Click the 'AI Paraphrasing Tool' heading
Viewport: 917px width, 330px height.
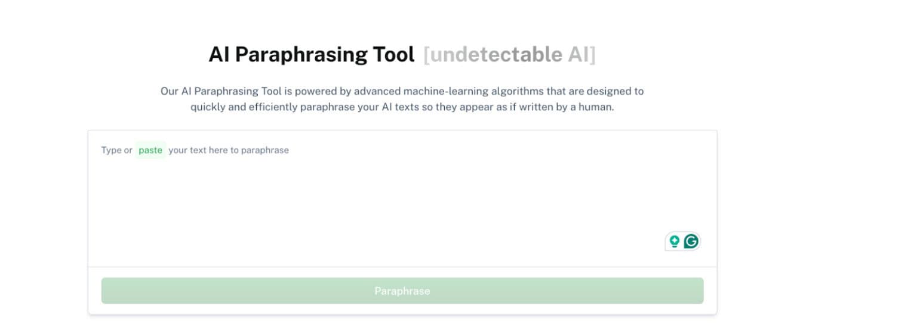tap(311, 55)
